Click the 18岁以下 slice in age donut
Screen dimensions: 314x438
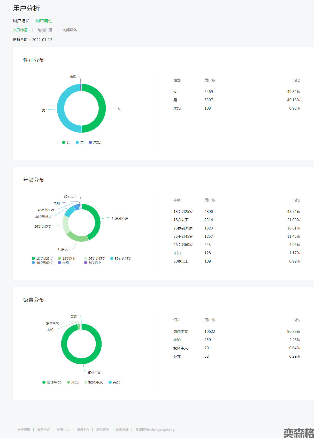[77, 238]
